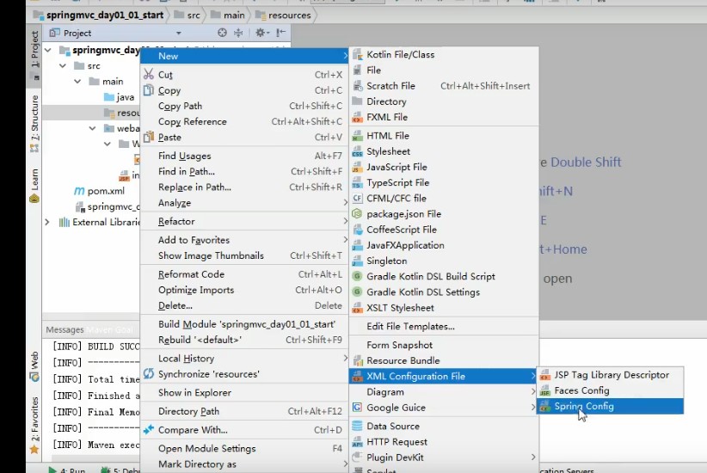Viewport: 707px width, 473px height.
Task: Click the springmvc_day01_01_start breadcrumb
Action: pos(99,15)
